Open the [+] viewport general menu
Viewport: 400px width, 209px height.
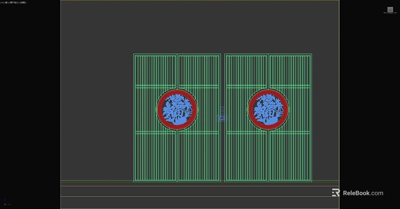2,3
